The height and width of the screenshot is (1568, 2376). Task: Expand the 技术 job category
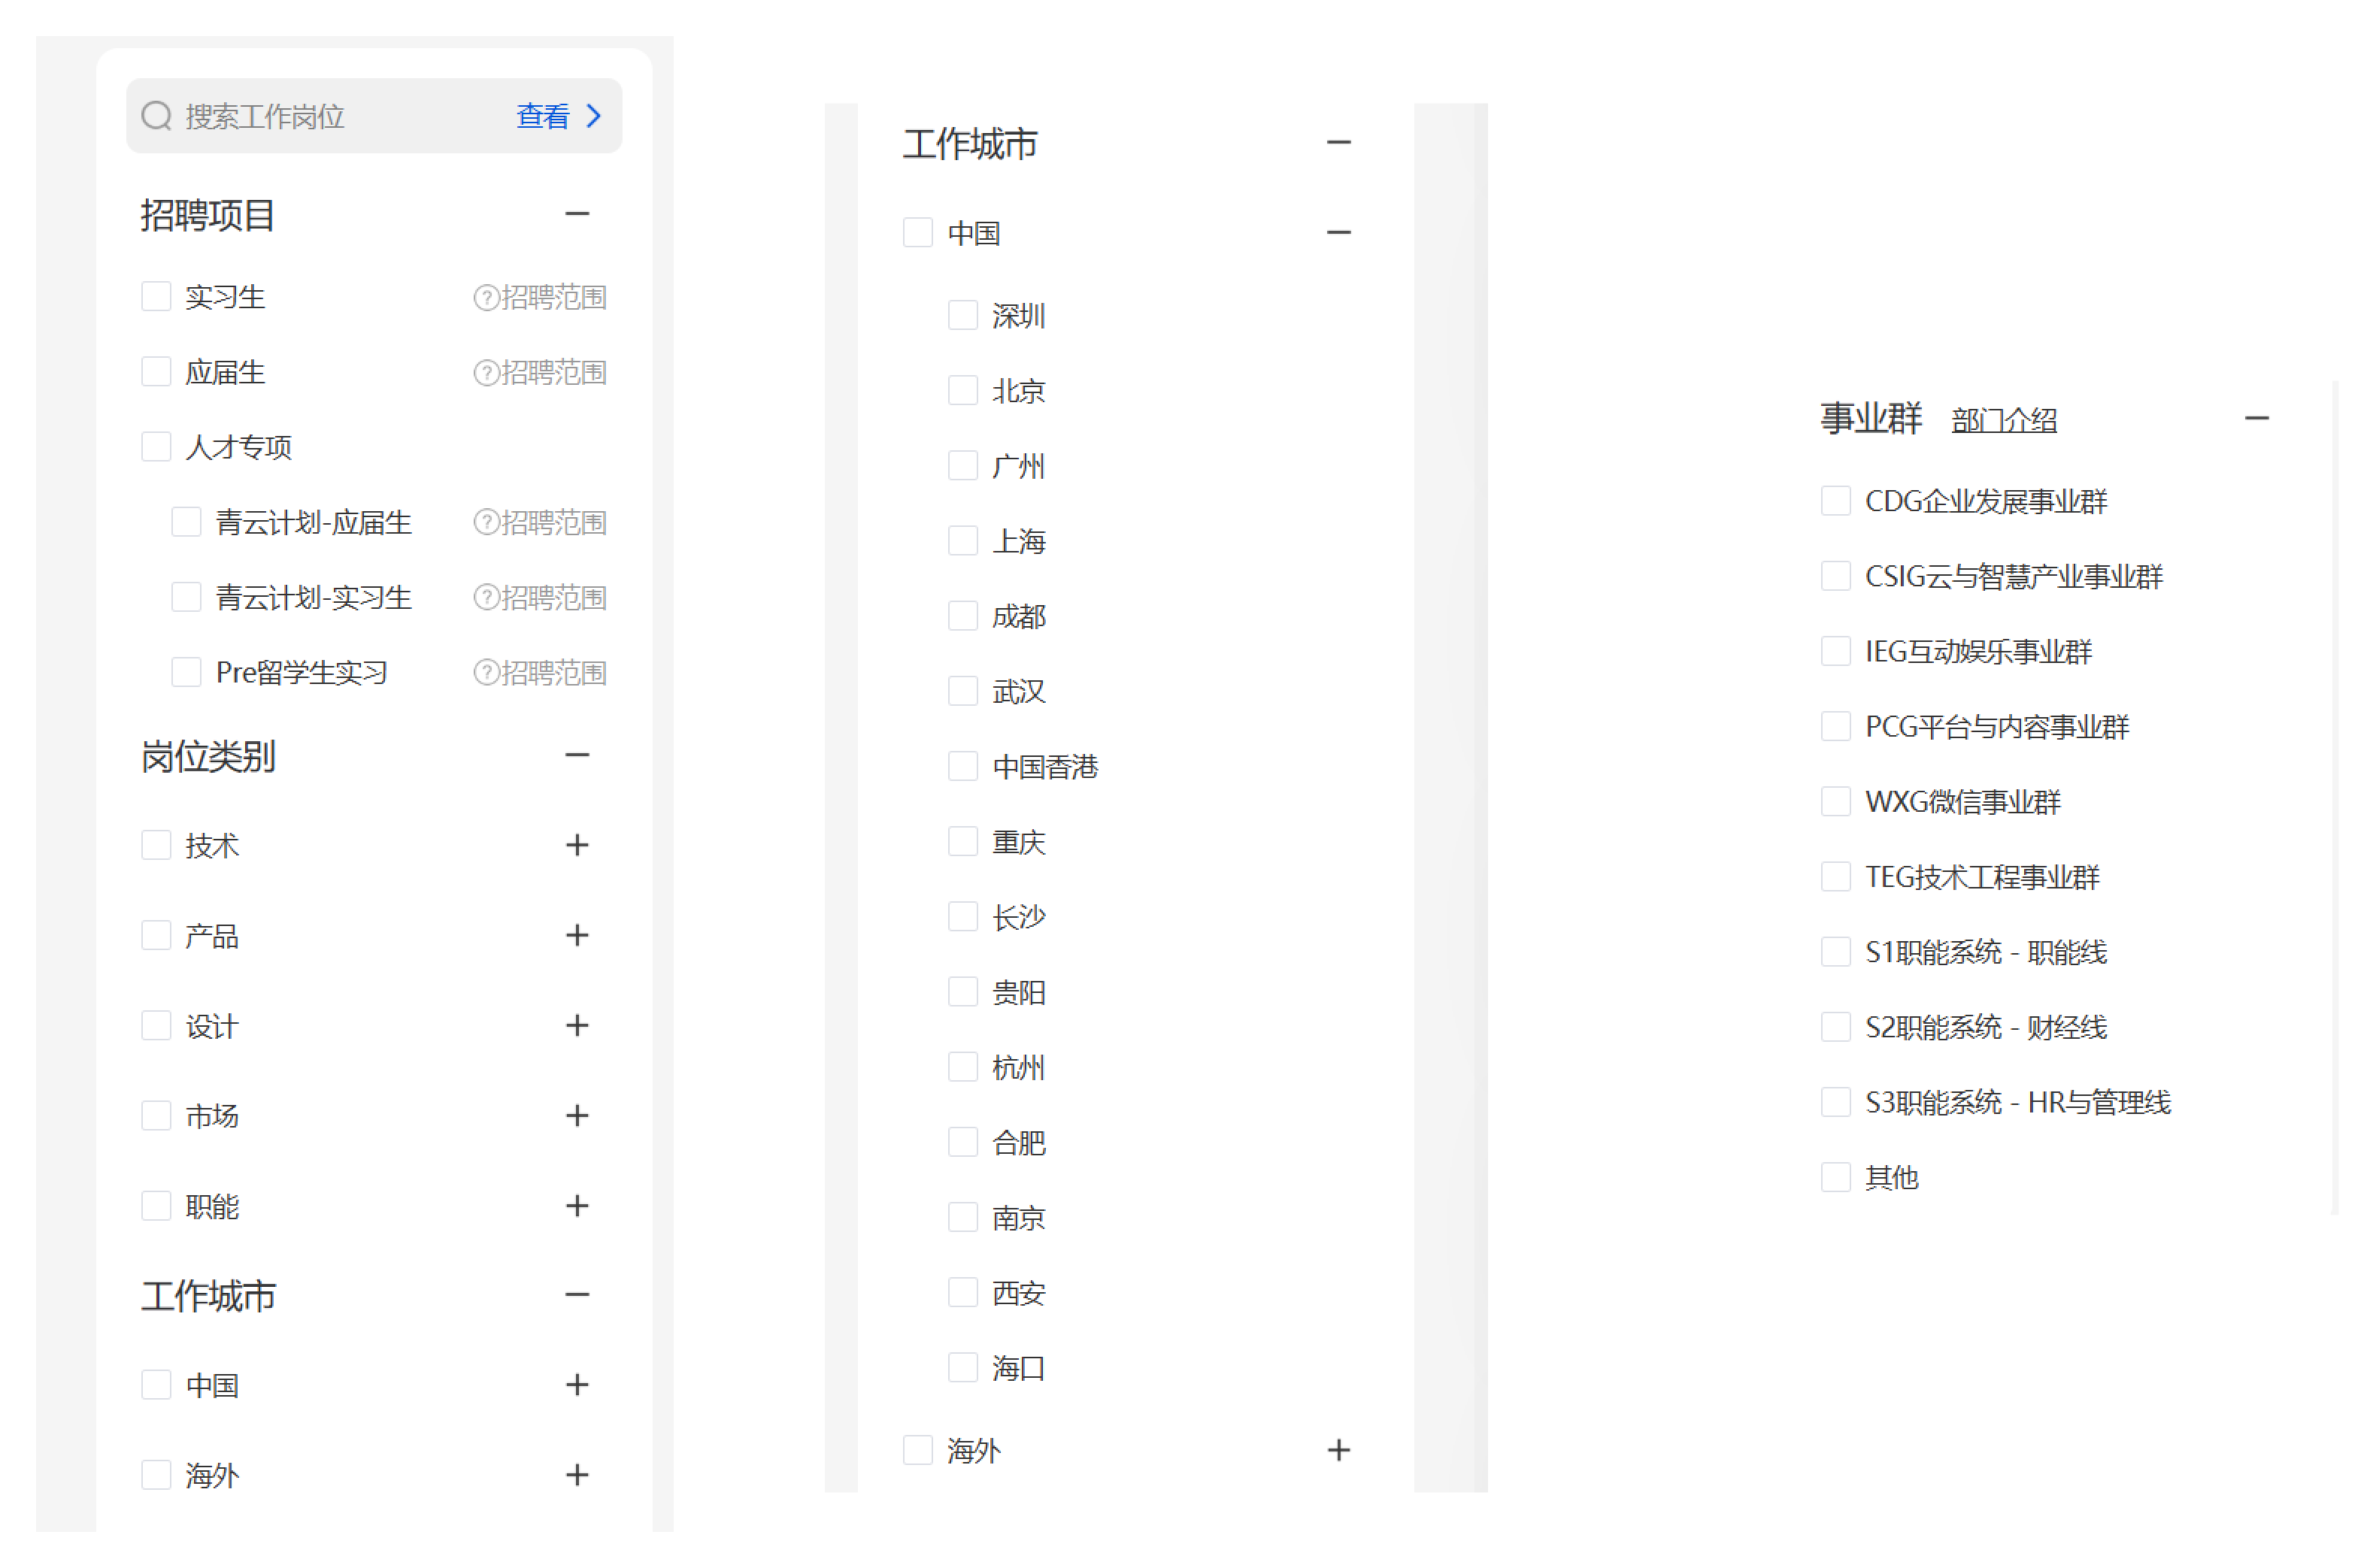[577, 845]
